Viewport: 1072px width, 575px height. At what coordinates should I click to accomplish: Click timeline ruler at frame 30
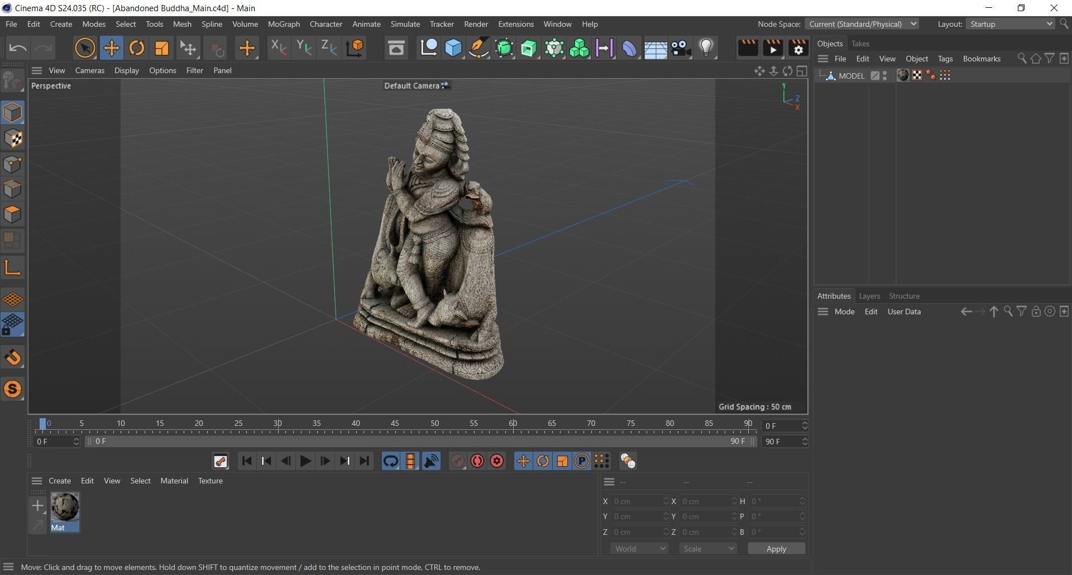click(277, 424)
